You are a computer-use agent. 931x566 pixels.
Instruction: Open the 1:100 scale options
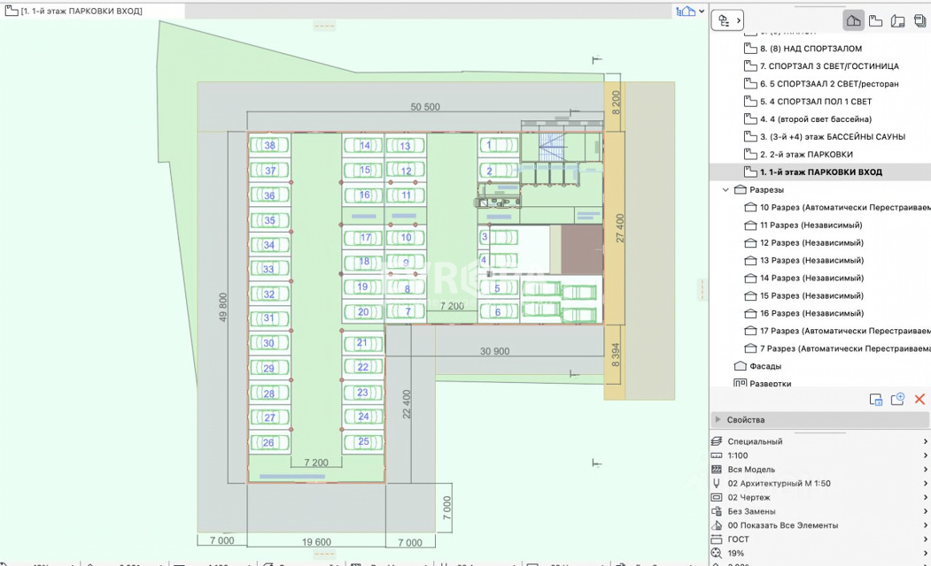click(819, 455)
